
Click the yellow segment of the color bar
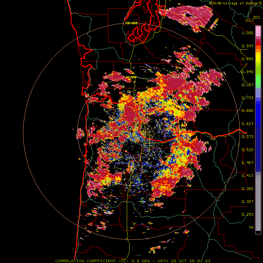click(x=258, y=58)
